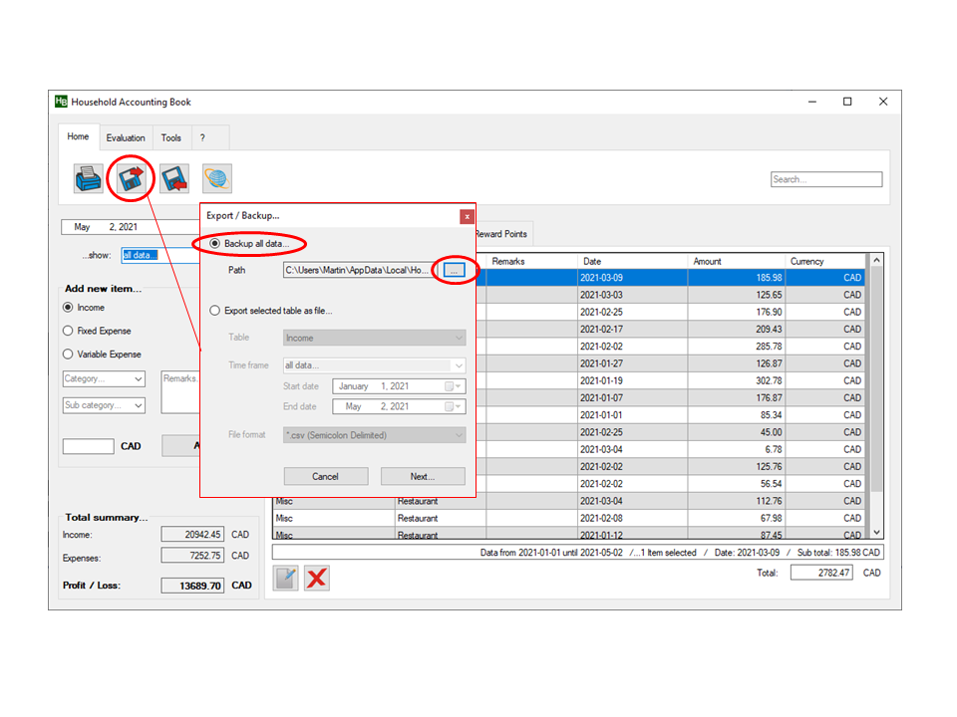Select the Backup all data radio button

point(215,244)
